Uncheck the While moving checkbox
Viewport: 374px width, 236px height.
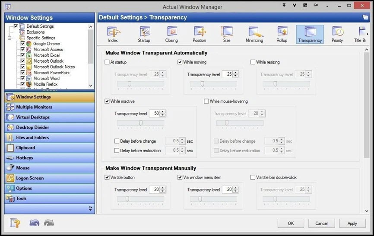click(x=180, y=62)
